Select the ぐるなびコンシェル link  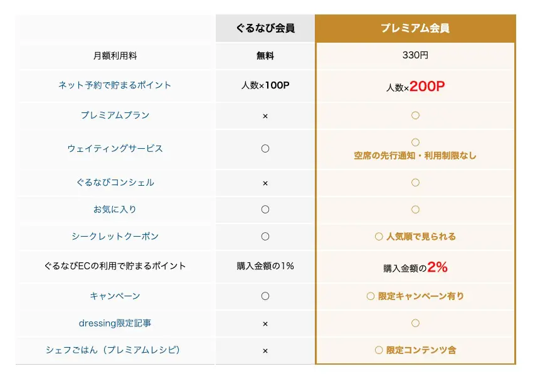115,183
